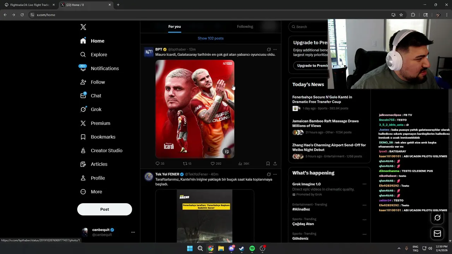Open floating Messages envelope button

437,234
